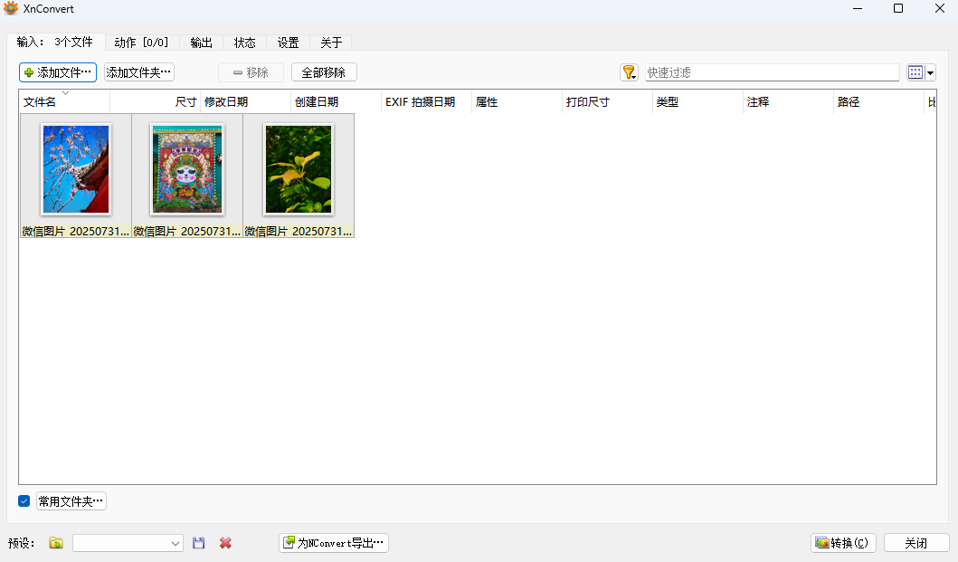Click the filter funnel icon near quick filter
Screen dimensions: 958x562
pos(630,71)
